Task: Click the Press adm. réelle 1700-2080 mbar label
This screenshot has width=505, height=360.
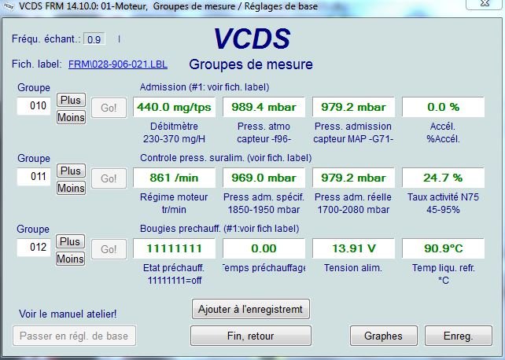Action: (x=353, y=204)
